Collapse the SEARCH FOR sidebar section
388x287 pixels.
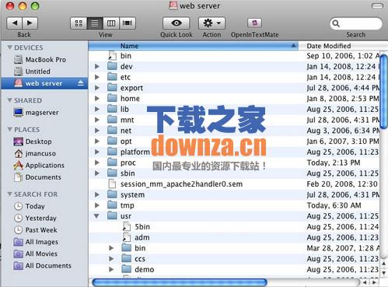tap(10, 194)
